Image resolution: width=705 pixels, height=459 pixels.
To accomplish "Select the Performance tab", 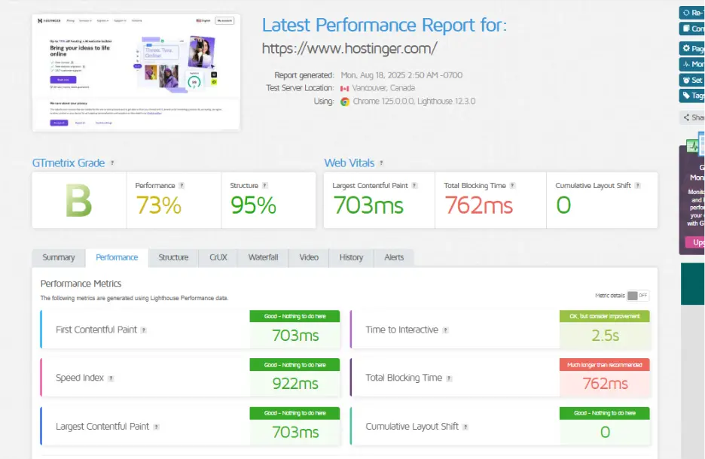I will [117, 257].
